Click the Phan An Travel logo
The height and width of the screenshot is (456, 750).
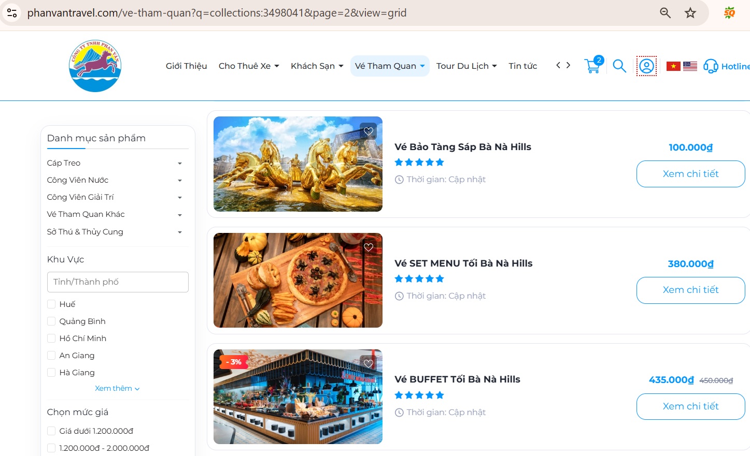click(x=95, y=65)
